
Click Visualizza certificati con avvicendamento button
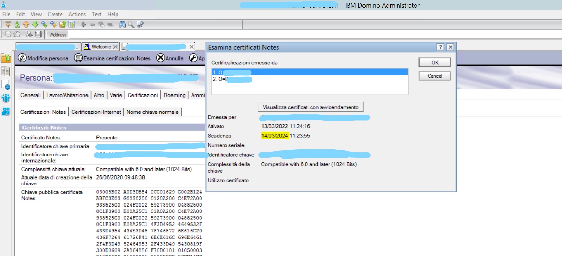tap(310, 107)
